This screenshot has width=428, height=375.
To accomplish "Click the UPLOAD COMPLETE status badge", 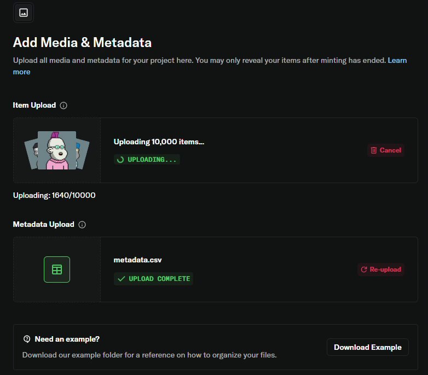I will pyautogui.click(x=153, y=279).
